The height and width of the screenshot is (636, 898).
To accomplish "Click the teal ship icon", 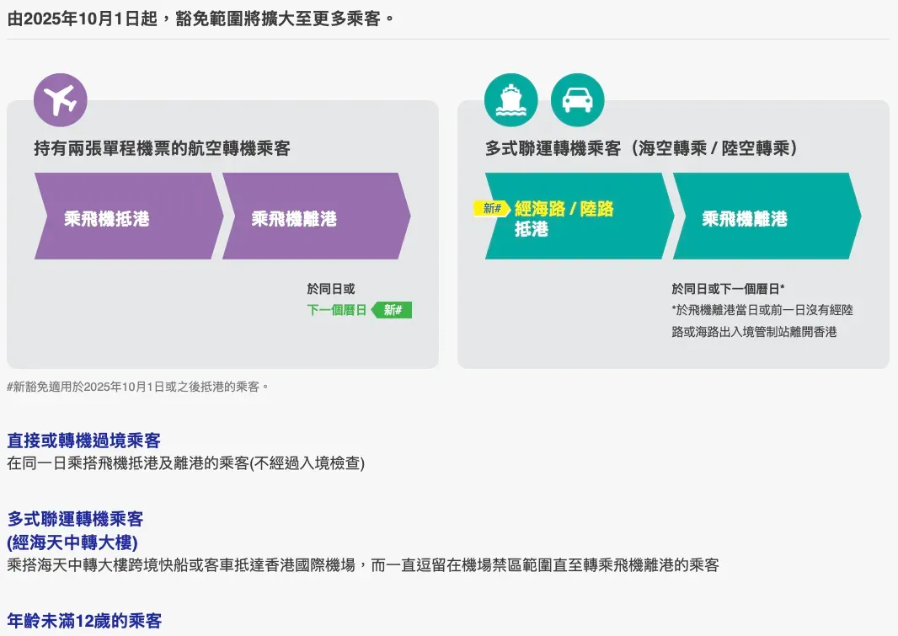I will (x=510, y=100).
